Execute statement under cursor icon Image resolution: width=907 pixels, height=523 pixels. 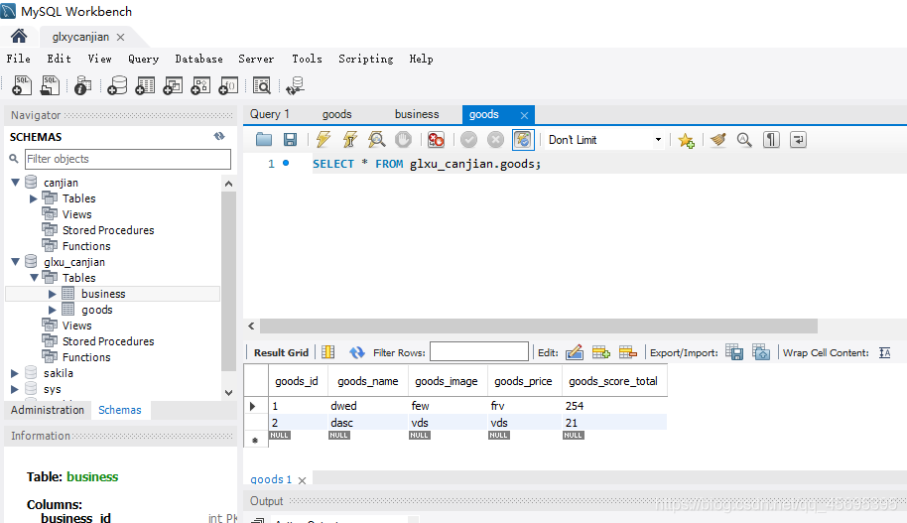coord(350,139)
